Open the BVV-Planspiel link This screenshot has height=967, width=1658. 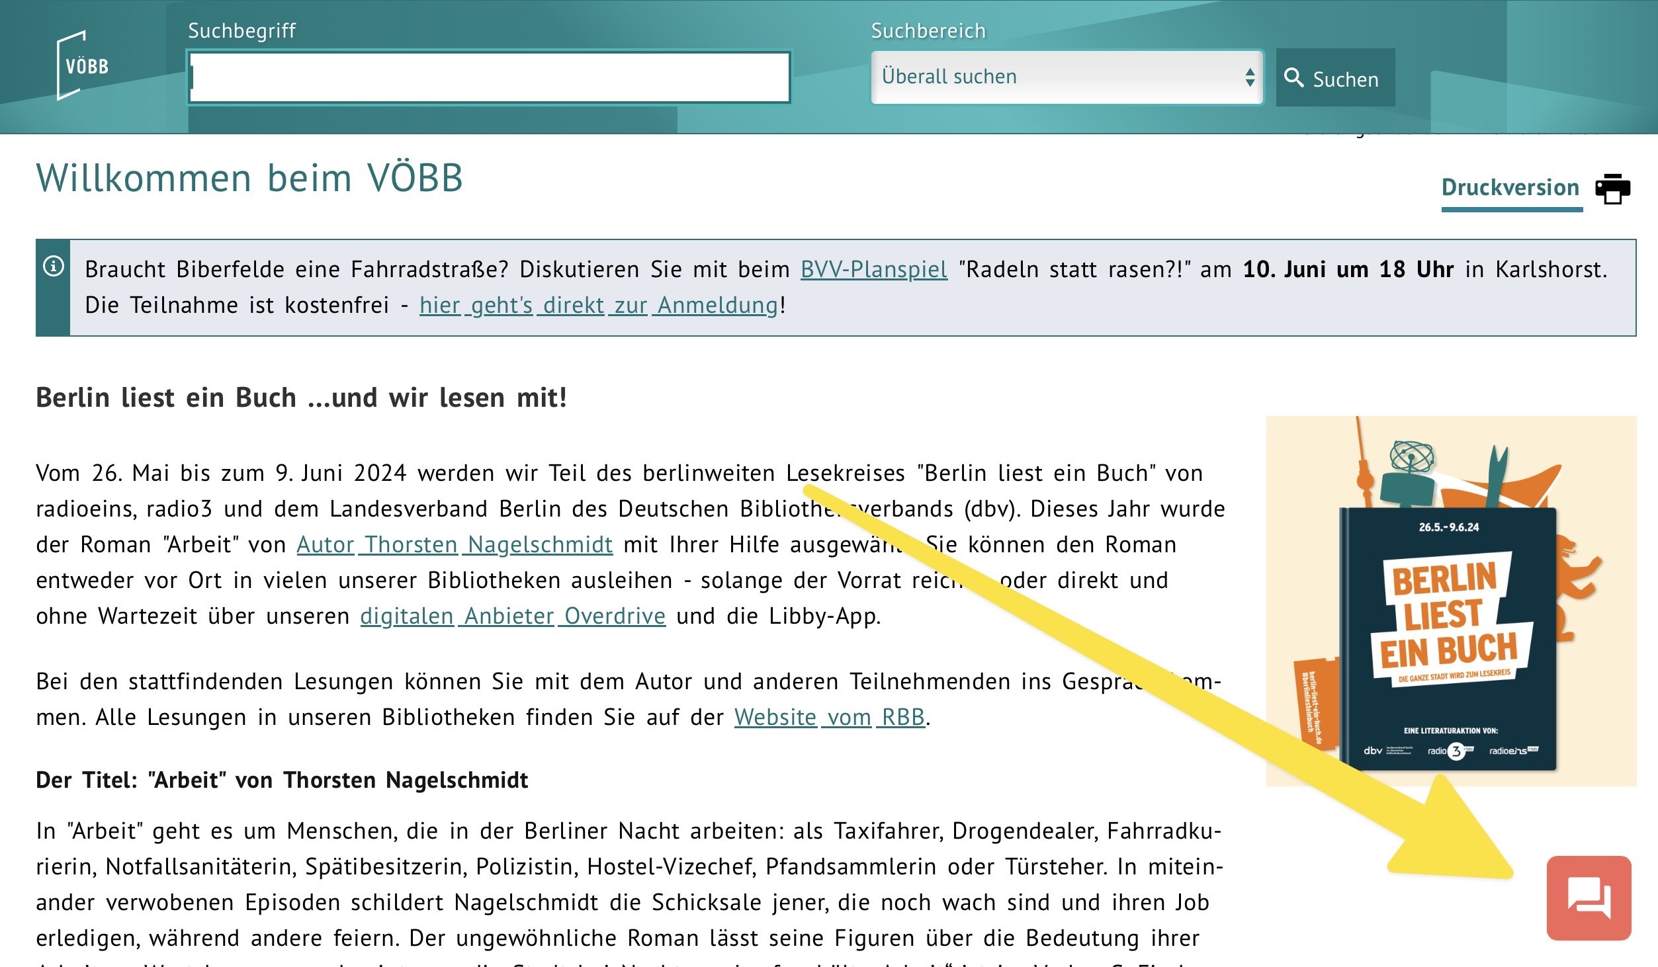873,270
